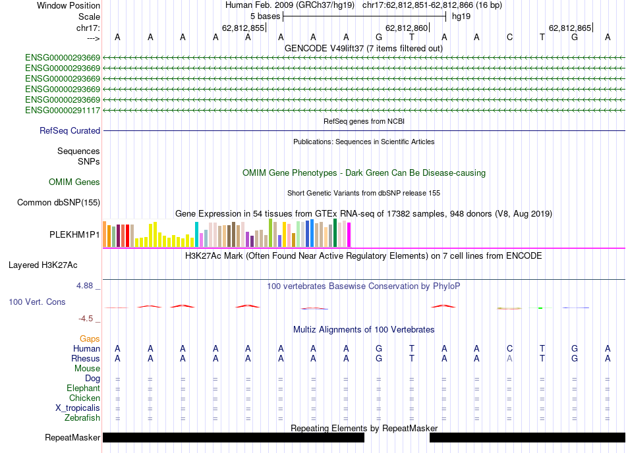The height and width of the screenshot is (453, 626).
Task: Click the 62,812,855 ruler position
Action: (x=243, y=28)
